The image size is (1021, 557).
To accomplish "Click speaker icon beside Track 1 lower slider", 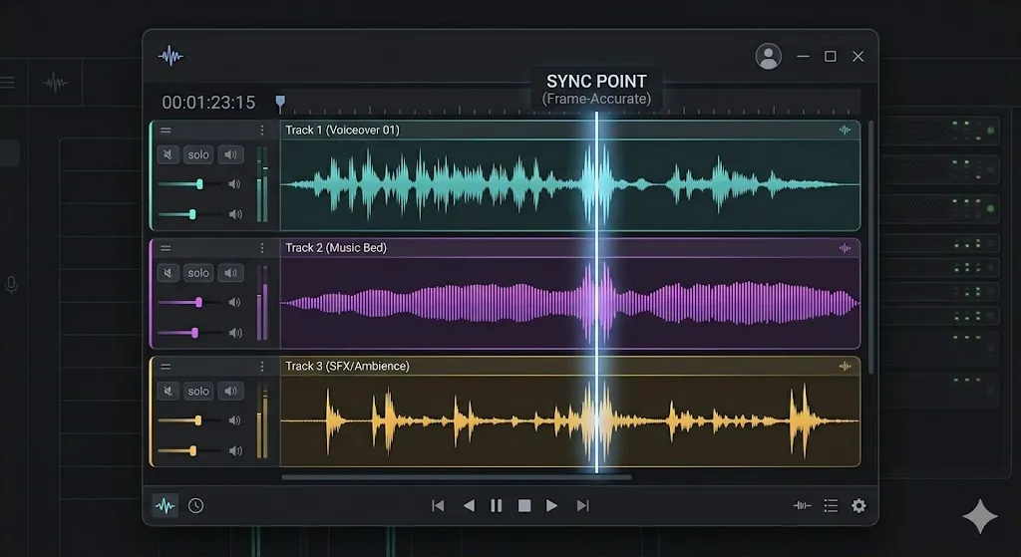I will click(235, 214).
